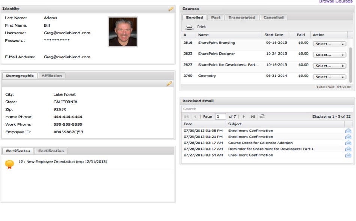Click Bill Adams profile photo
This screenshot has width=356, height=221.
[123, 32]
